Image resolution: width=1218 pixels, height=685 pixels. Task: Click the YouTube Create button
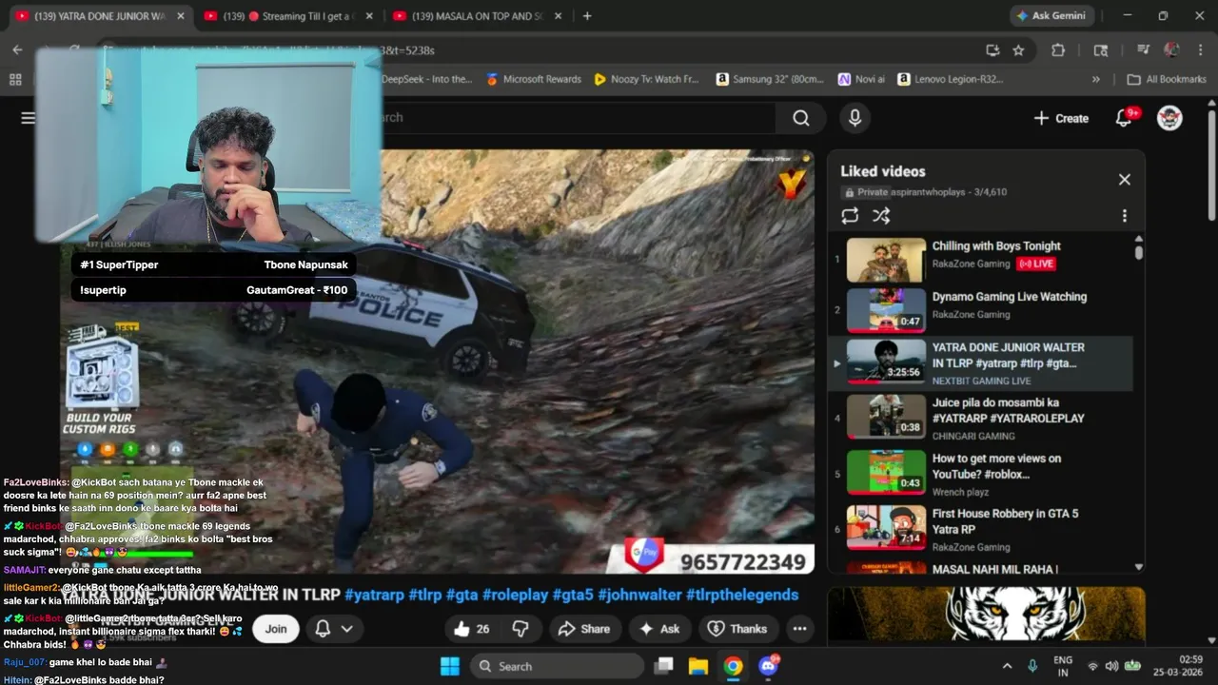1061,118
